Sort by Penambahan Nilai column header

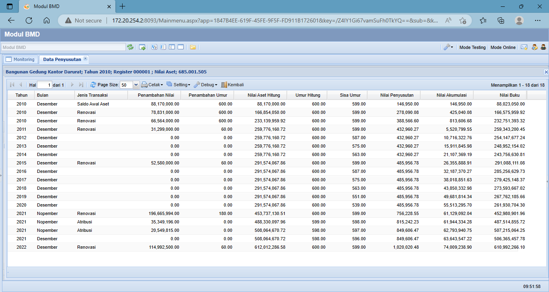pyautogui.click(x=154, y=95)
